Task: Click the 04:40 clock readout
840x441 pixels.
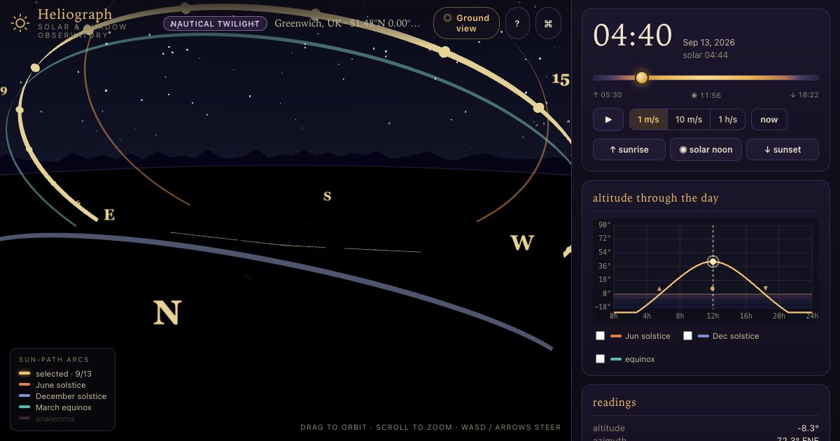Action: click(x=633, y=36)
